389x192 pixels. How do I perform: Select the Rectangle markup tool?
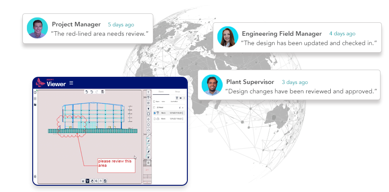coord(148,113)
